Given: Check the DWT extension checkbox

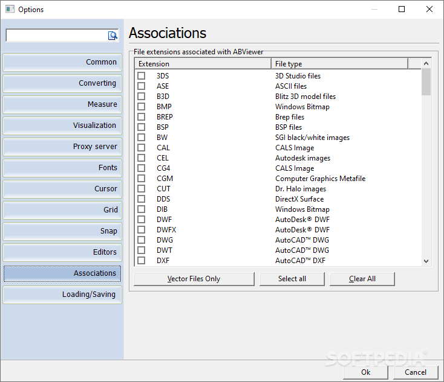Looking at the screenshot, I should (142, 250).
